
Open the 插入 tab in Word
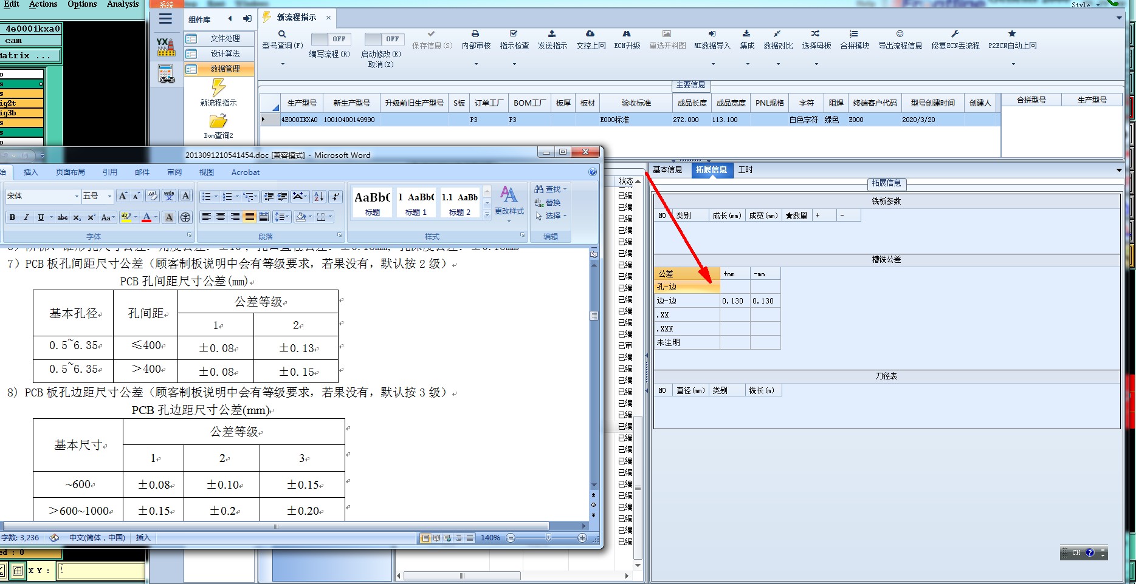pyautogui.click(x=30, y=172)
